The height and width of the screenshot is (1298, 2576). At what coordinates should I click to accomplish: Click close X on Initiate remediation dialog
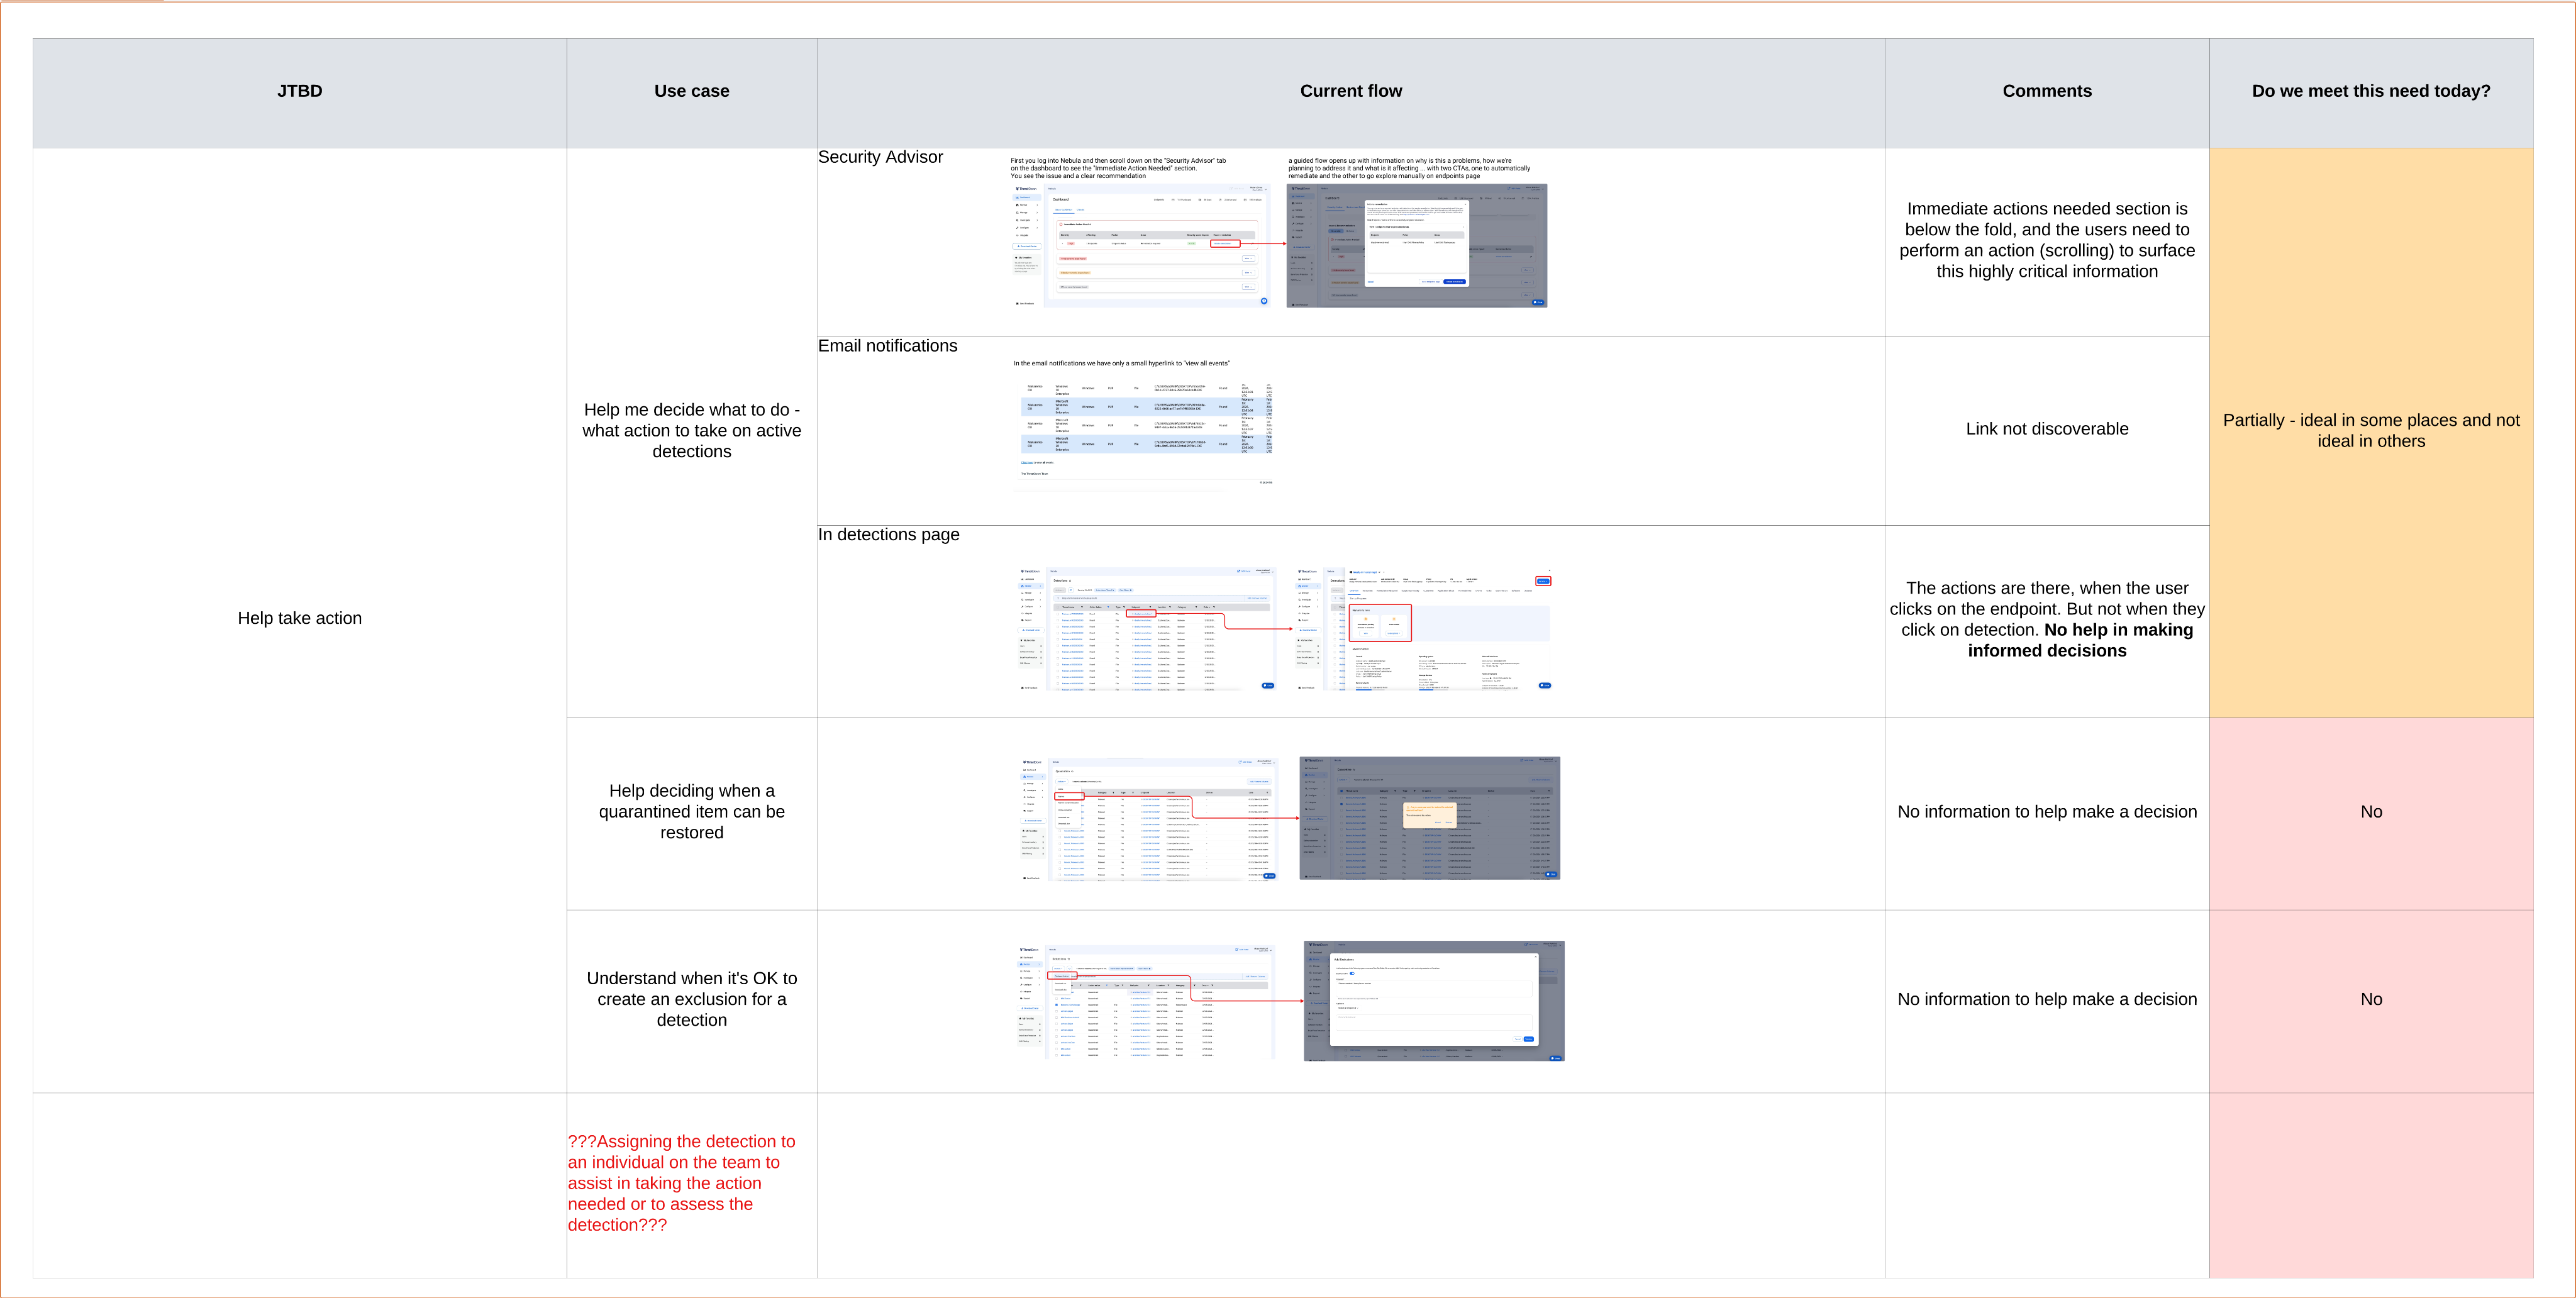pyautogui.click(x=1466, y=204)
